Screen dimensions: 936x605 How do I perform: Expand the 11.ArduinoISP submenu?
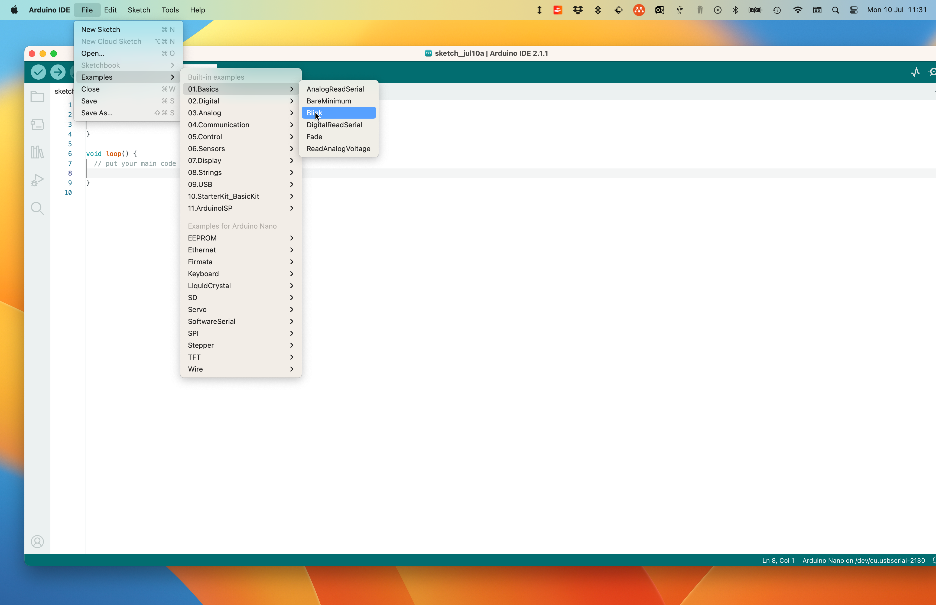pyautogui.click(x=241, y=208)
